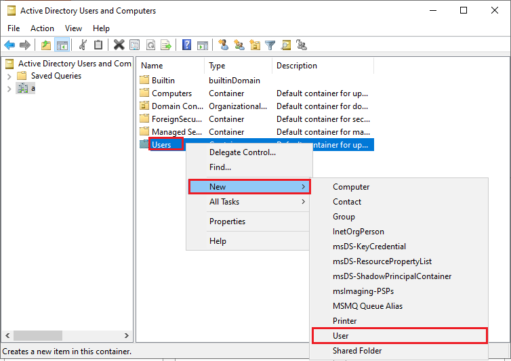
Task: Sort list by Description column header
Action: (x=323, y=66)
